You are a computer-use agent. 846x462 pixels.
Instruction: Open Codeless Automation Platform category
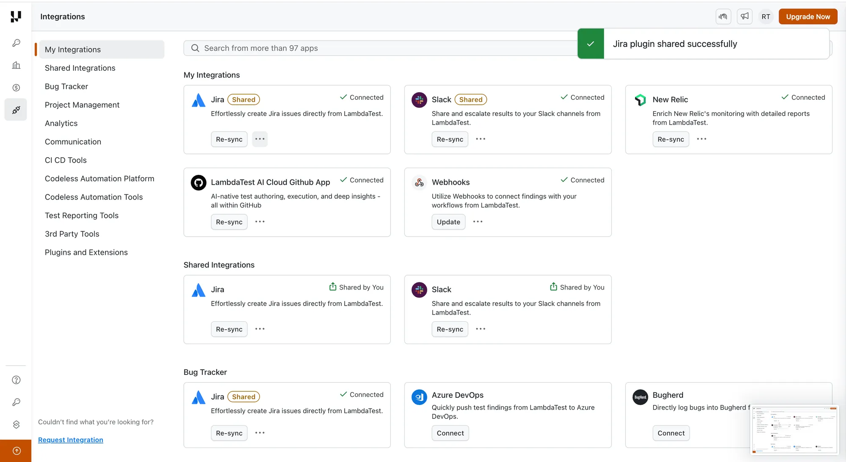click(100, 179)
